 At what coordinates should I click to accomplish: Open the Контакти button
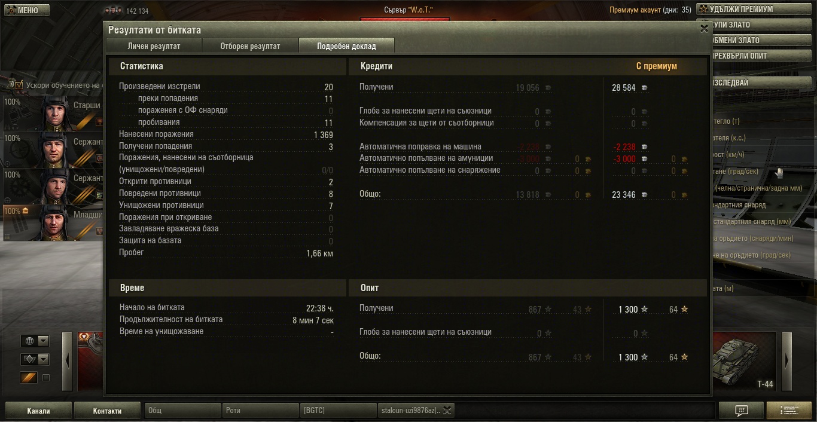tap(108, 411)
